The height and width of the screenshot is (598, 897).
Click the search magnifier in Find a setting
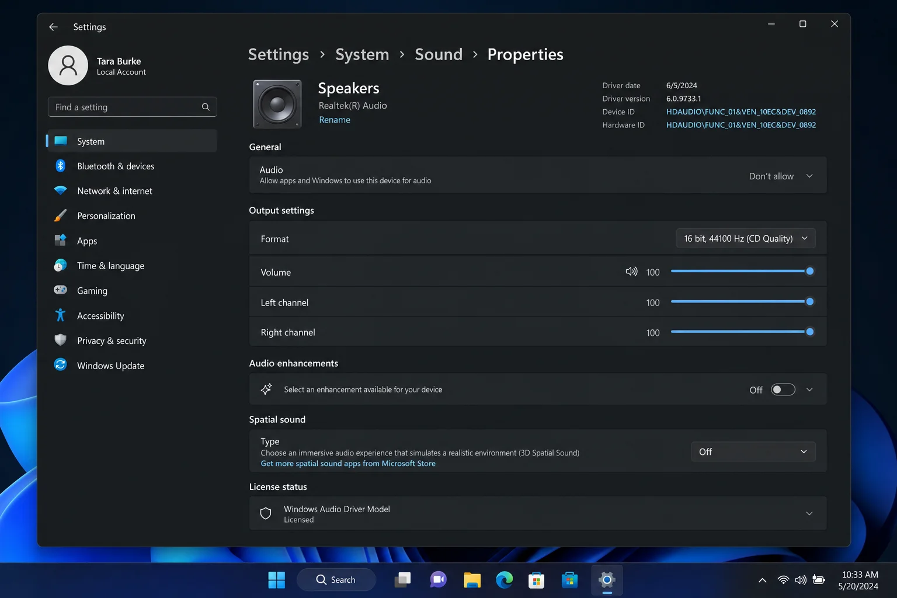click(x=206, y=107)
